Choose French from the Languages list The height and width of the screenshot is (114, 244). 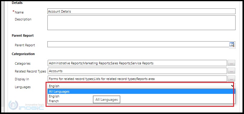click(x=141, y=101)
